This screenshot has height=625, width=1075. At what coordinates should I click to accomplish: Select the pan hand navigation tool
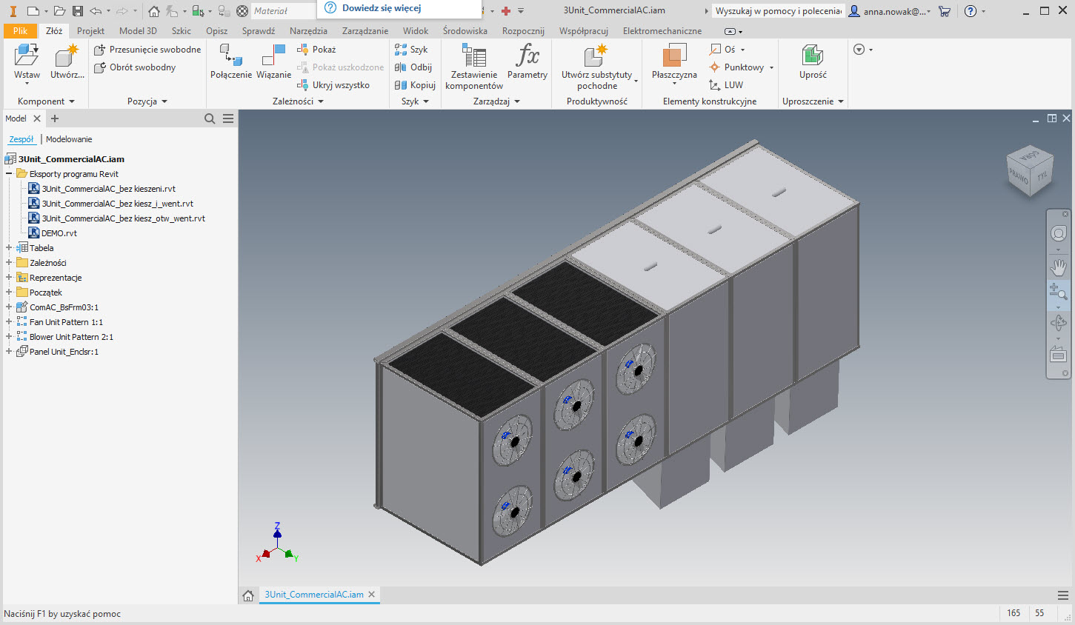click(x=1058, y=267)
